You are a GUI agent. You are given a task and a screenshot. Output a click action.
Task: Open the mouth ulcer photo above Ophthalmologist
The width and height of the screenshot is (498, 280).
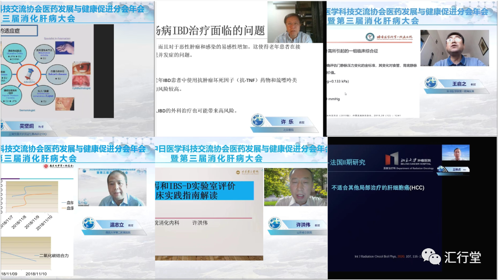(81, 81)
